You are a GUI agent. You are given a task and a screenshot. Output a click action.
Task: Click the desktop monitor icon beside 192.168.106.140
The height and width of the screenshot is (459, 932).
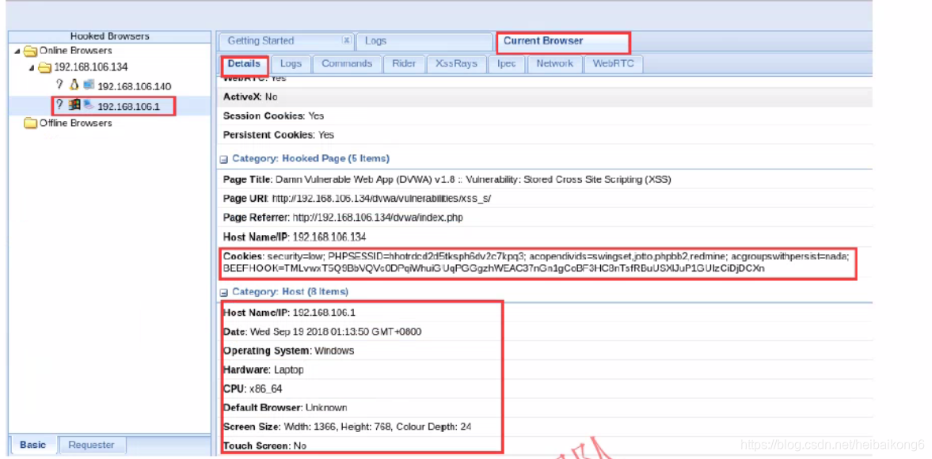click(x=89, y=85)
